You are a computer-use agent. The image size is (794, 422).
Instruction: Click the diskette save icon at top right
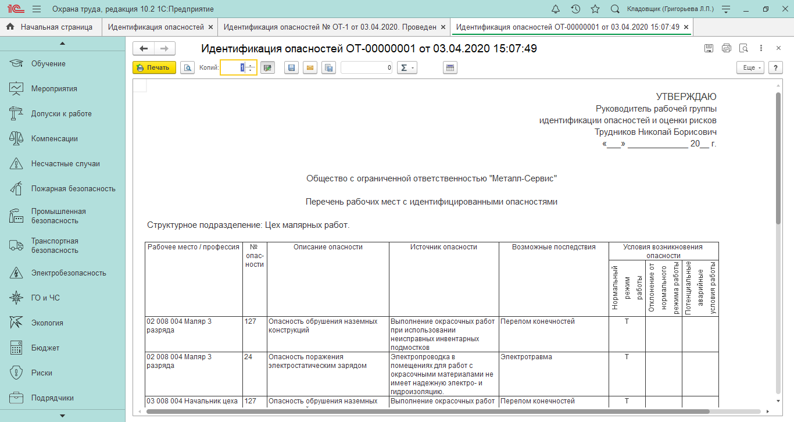tap(709, 48)
